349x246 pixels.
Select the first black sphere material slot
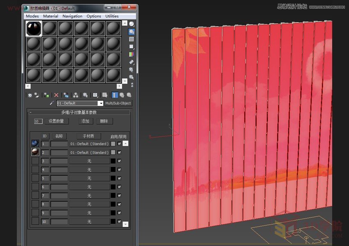click(33, 29)
